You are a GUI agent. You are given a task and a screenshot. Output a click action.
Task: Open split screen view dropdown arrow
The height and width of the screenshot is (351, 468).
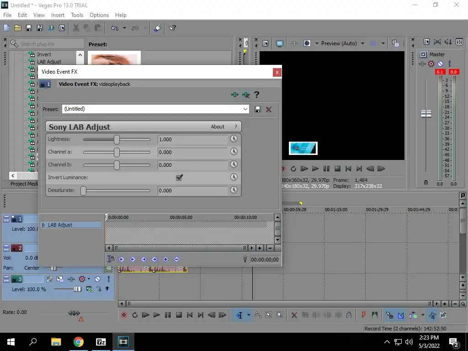tap(317, 43)
